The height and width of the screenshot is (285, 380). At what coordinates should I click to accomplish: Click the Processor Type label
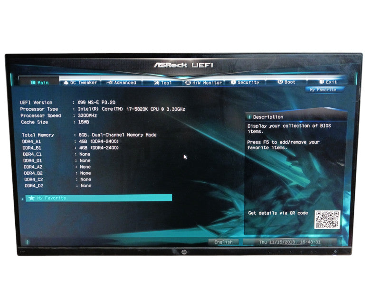(39, 109)
